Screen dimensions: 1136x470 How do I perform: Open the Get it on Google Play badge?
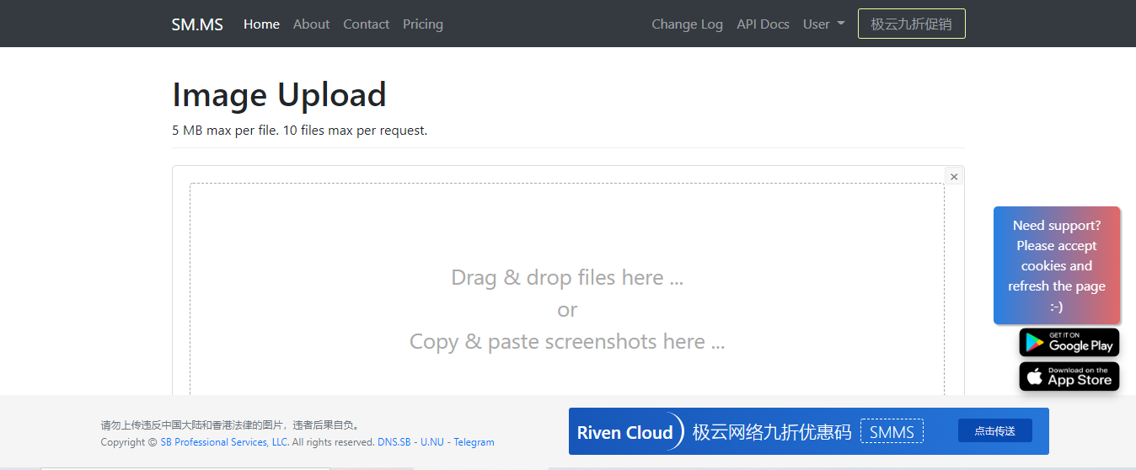click(x=1069, y=342)
